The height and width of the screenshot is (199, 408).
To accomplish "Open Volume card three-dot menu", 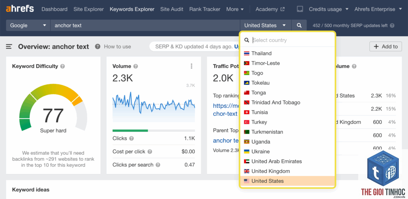I will (192, 66).
